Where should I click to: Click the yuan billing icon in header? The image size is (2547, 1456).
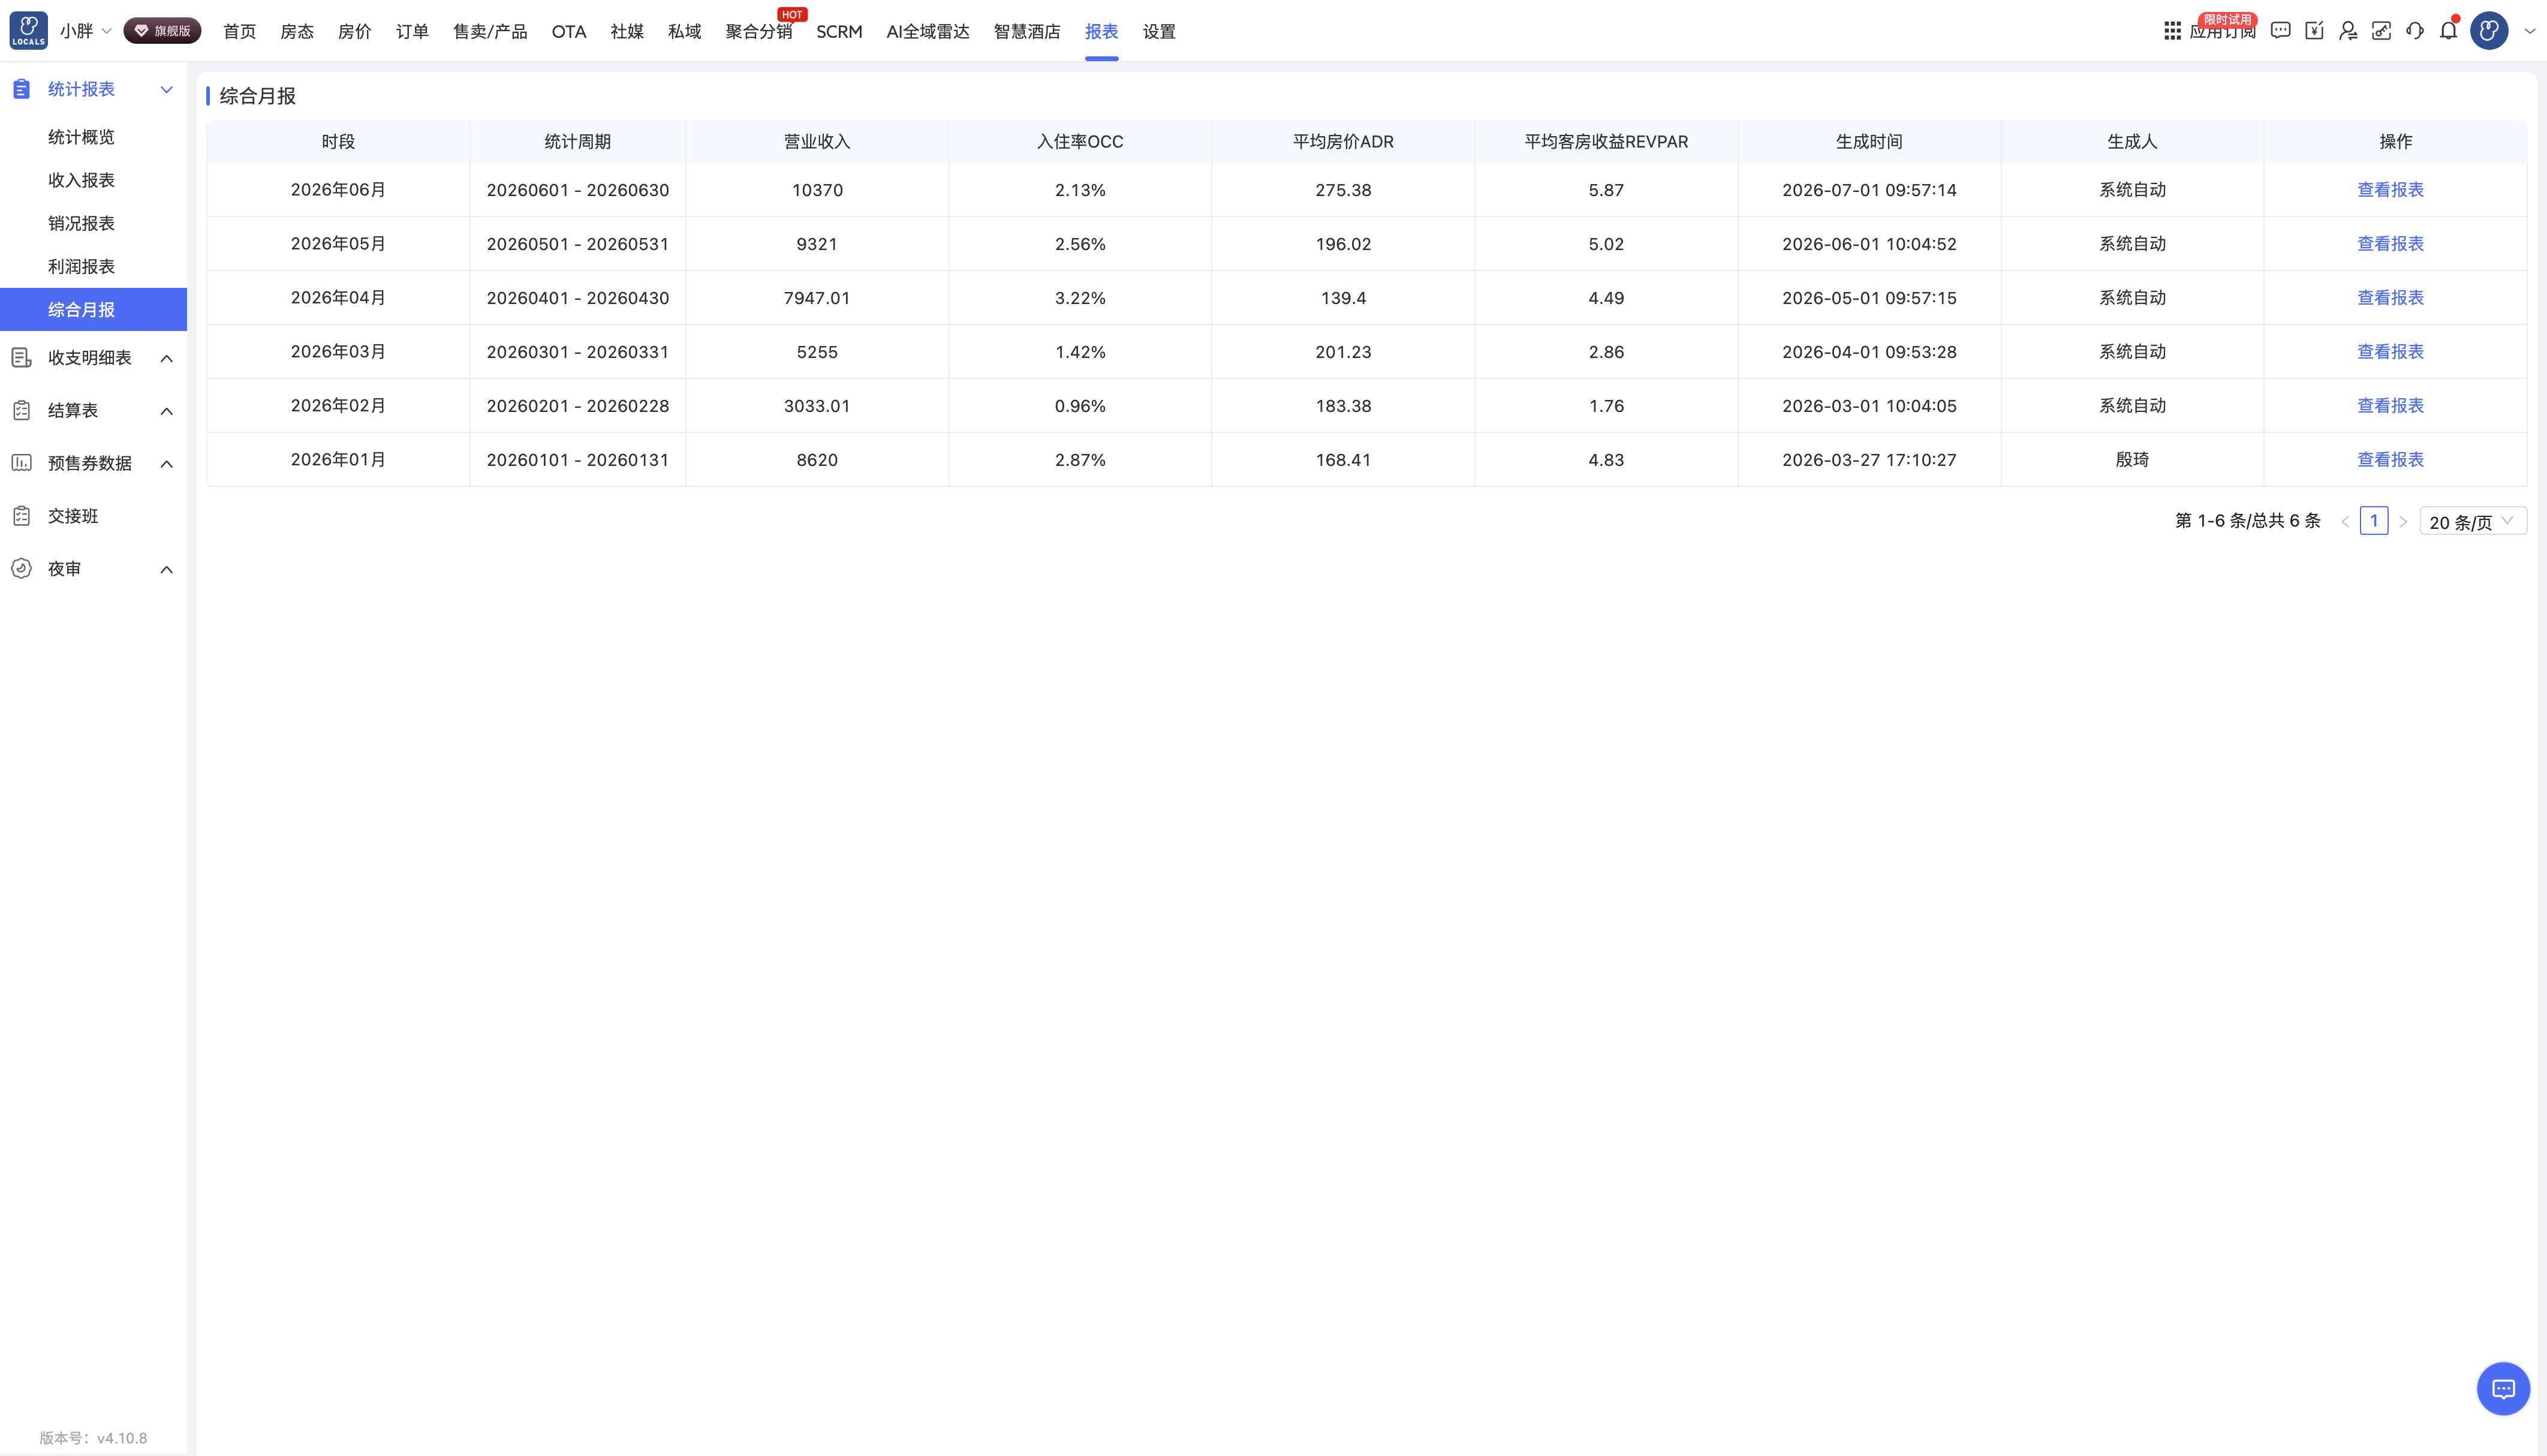pos(2314,31)
